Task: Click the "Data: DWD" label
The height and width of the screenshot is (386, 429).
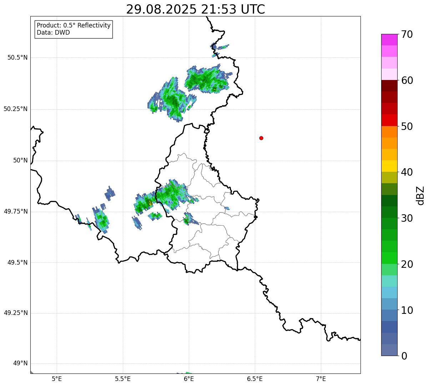Action: 53,32
